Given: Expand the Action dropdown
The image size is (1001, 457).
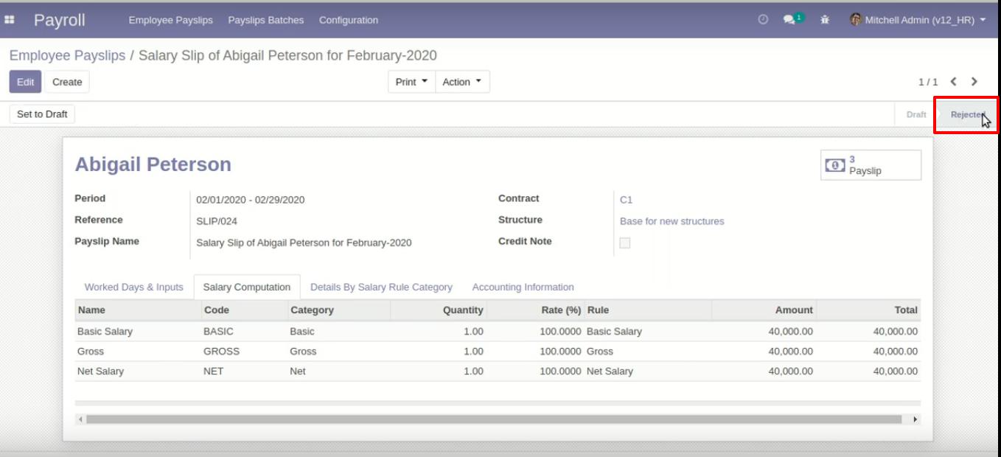Looking at the screenshot, I should click(x=462, y=82).
